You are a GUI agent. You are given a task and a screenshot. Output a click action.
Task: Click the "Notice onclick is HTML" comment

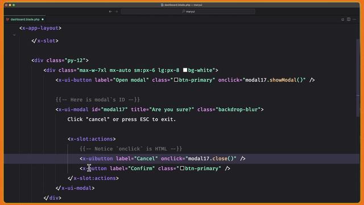131,149
